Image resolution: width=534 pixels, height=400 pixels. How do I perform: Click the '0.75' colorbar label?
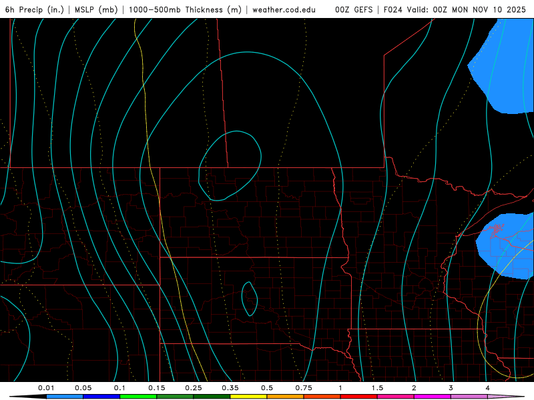click(304, 388)
